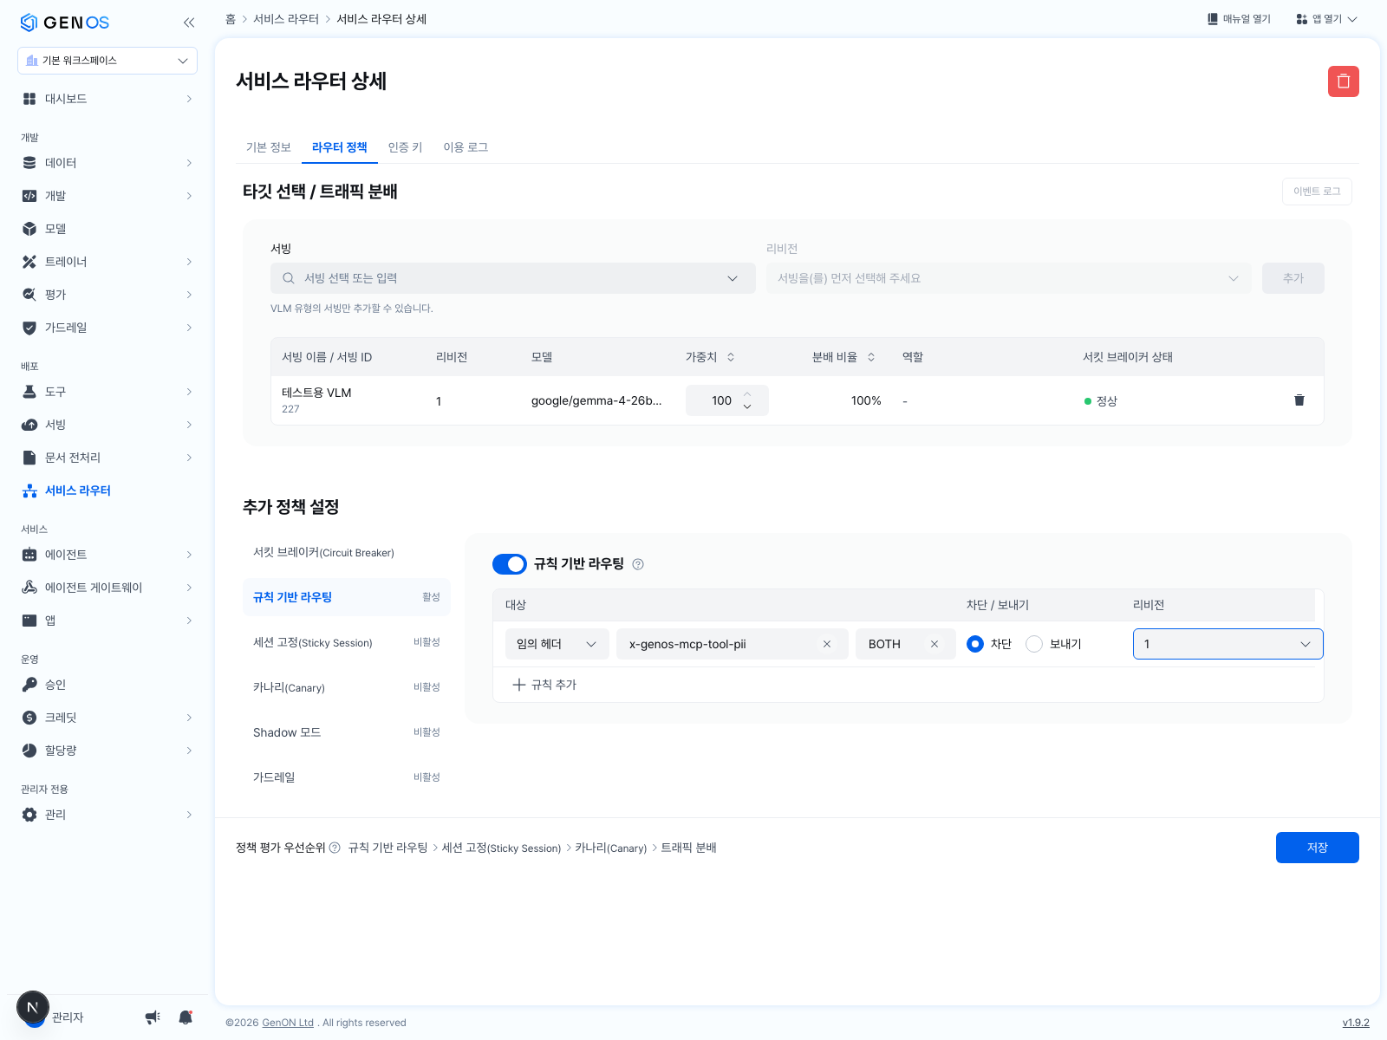Sort table by 가중치 column
The height and width of the screenshot is (1040, 1387).
click(x=731, y=357)
